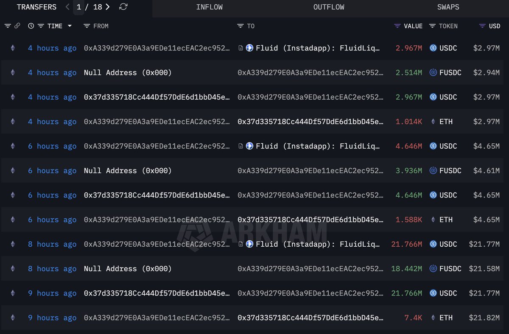Open the TOKEN column filter
This screenshot has width=509, height=334.
click(432, 26)
